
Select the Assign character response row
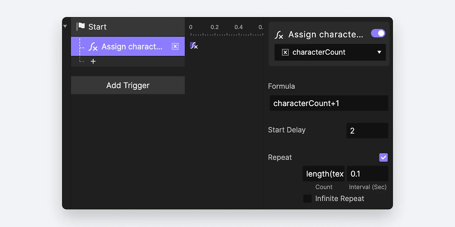pos(132,46)
